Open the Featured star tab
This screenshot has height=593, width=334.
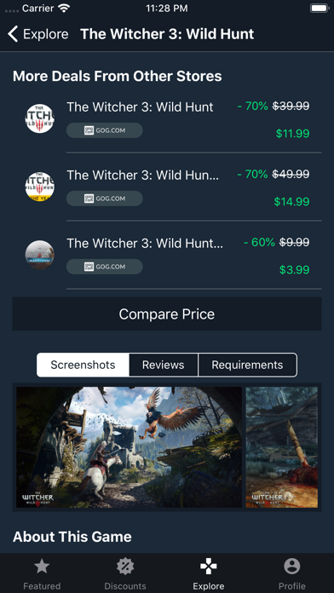point(42,566)
